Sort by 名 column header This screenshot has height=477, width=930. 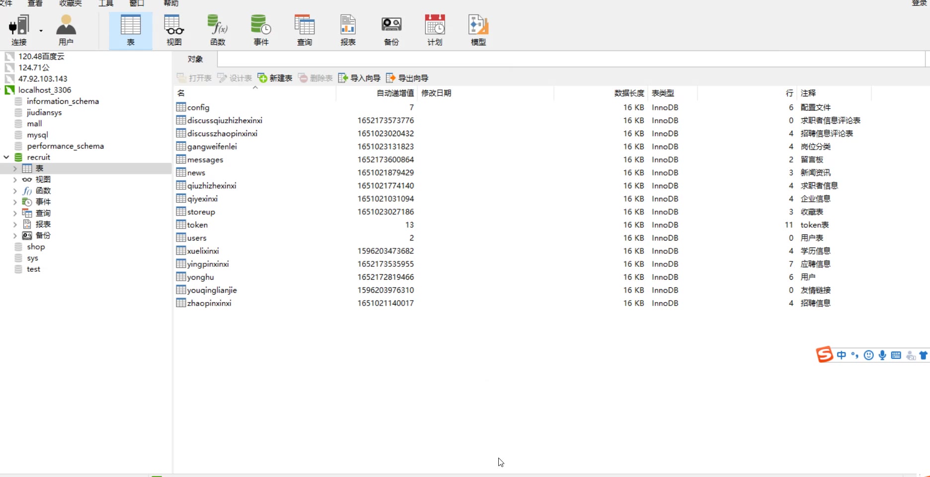[255, 93]
